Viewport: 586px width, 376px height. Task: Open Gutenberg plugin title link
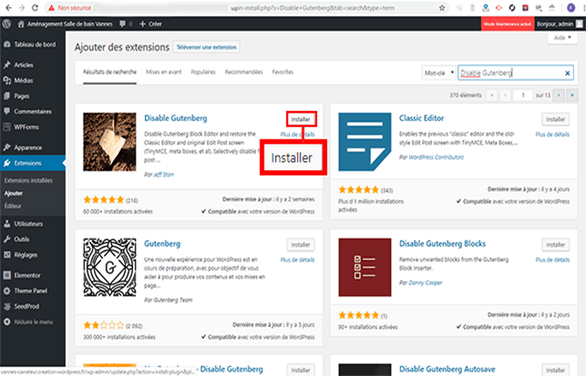[162, 244]
